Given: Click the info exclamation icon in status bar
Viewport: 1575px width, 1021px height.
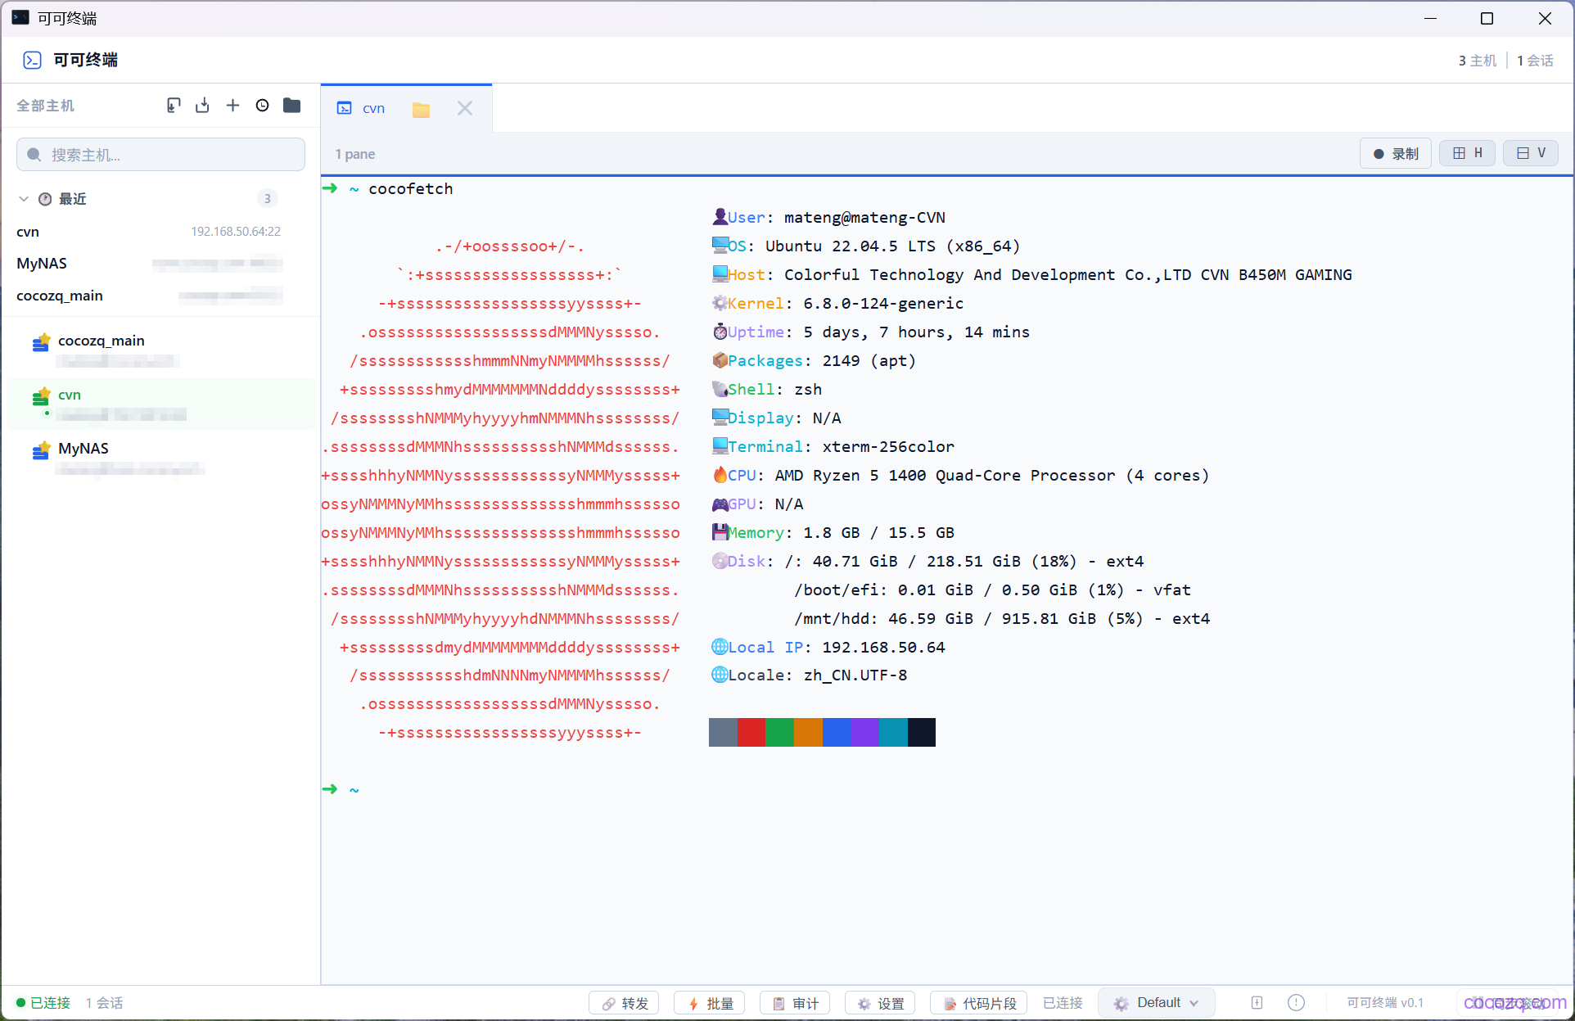Looking at the screenshot, I should [1296, 1003].
